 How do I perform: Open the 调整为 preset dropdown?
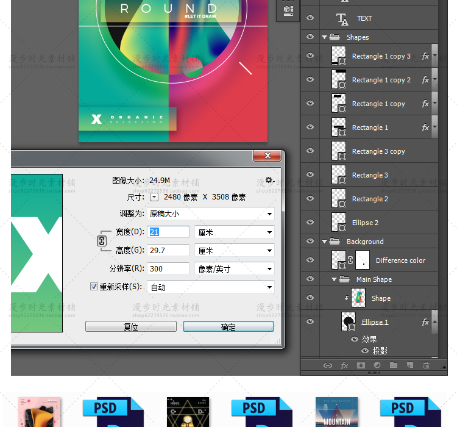tap(211, 214)
